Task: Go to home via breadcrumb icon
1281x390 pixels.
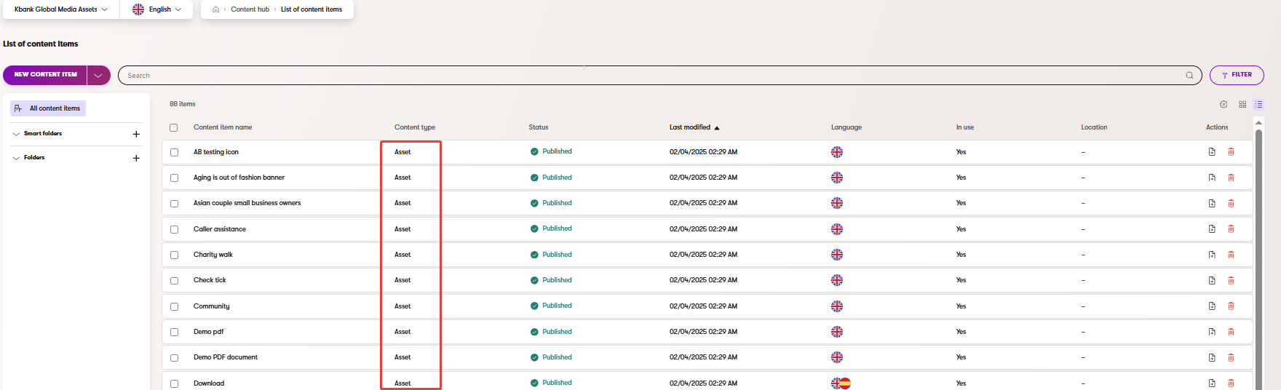Action: pos(215,9)
